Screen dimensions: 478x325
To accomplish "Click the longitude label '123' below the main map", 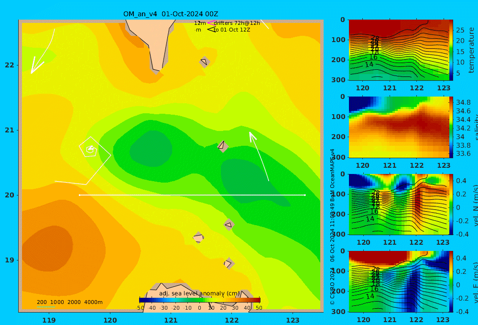I will click(x=293, y=320).
